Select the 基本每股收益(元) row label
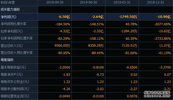Screen dimensions: 173x100 (x=13, y=67)
